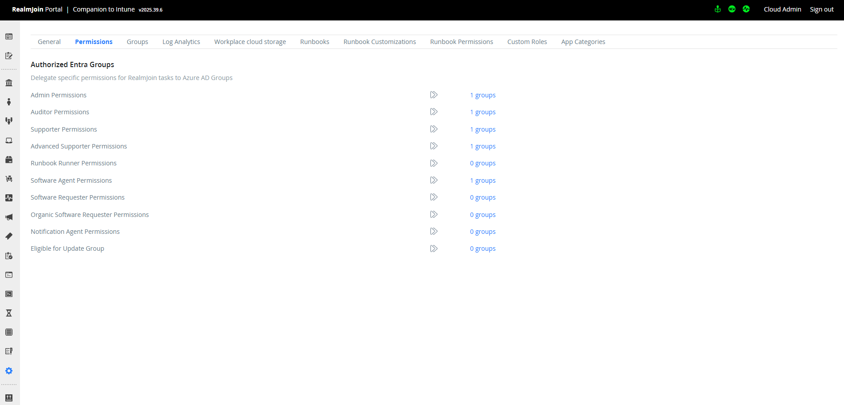
Task: Open the bank building icon in sidebar
Action: 9,83
